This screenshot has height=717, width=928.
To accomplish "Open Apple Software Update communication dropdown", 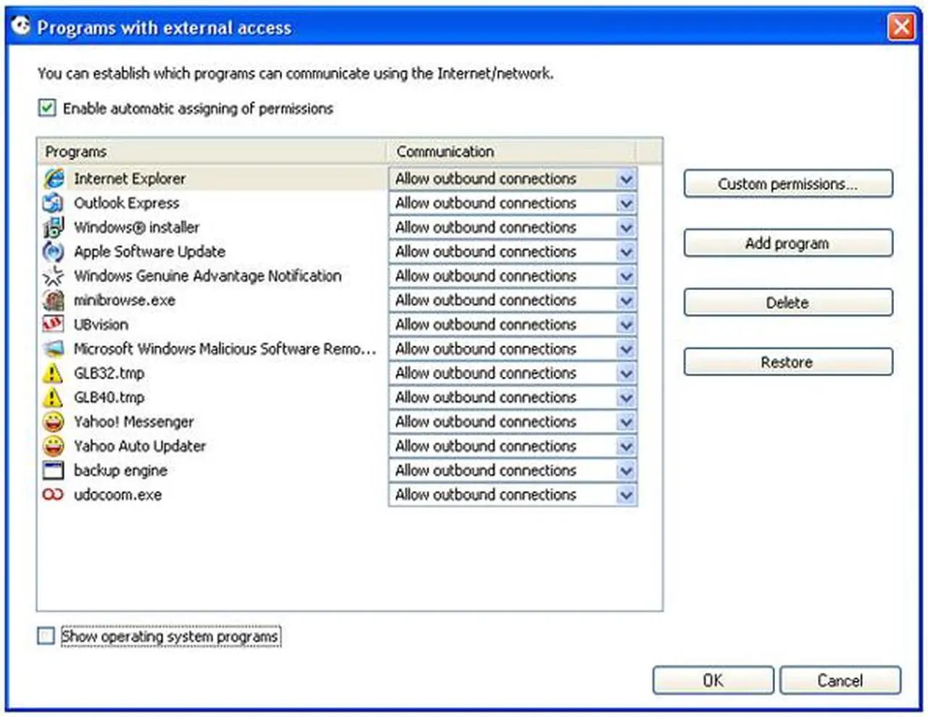I will [x=626, y=252].
